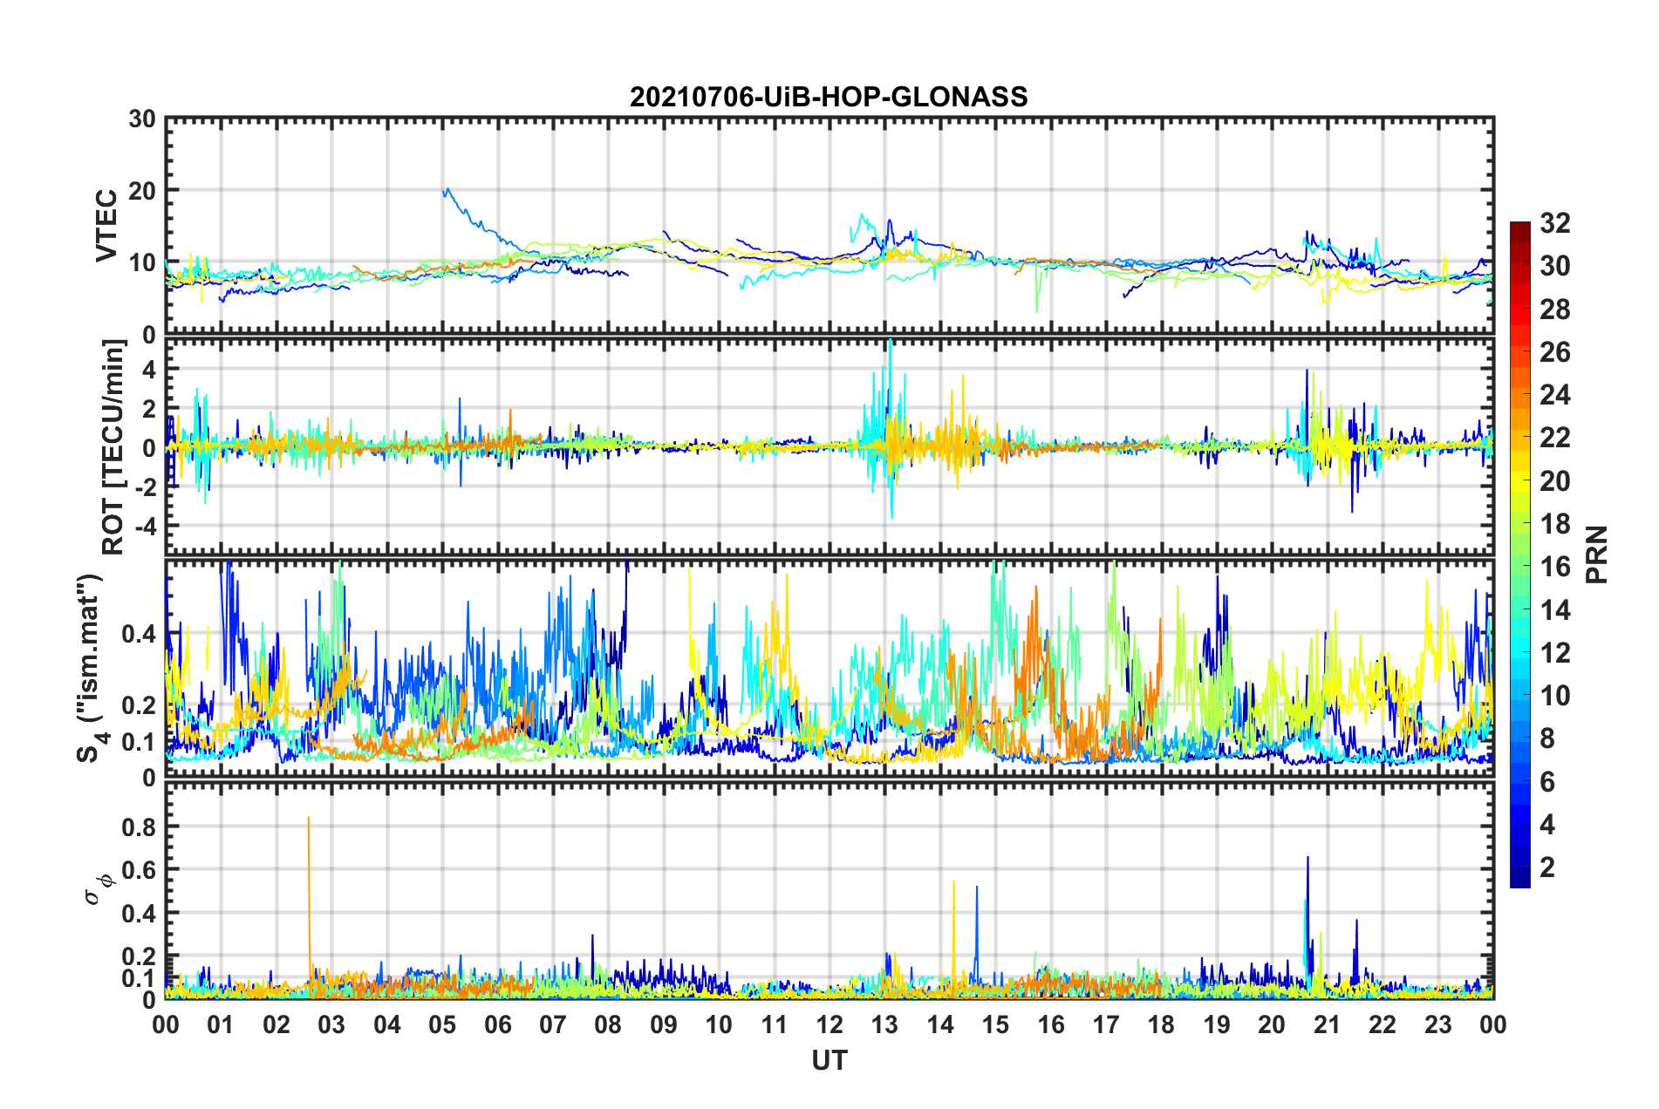
Task: Select colorbar tick label 32
Action: pyautogui.click(x=1554, y=223)
